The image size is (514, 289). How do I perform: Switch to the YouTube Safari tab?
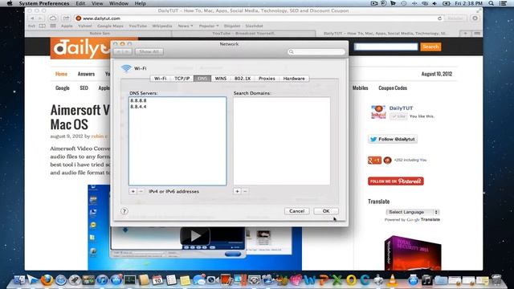click(x=243, y=34)
